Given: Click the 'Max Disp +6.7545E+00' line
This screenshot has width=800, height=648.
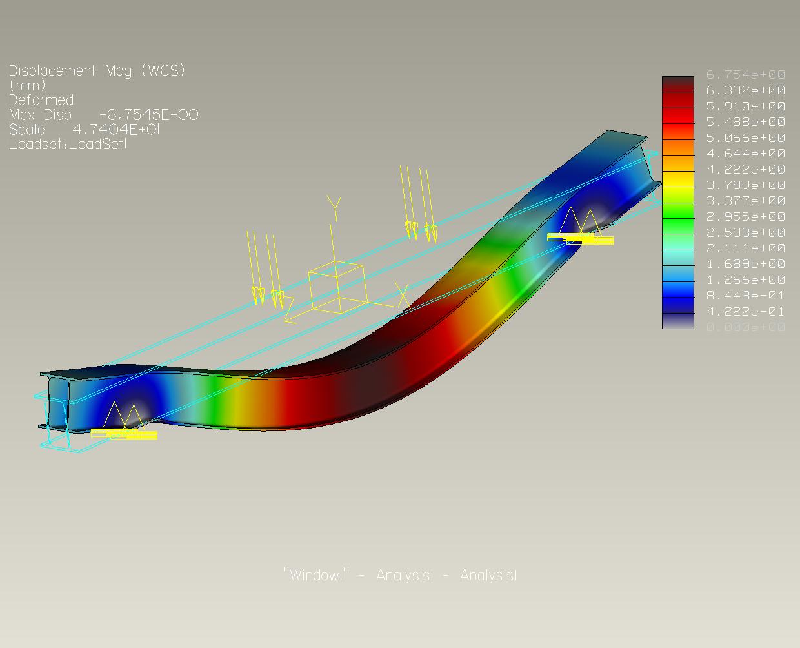Looking at the screenshot, I should [103, 115].
